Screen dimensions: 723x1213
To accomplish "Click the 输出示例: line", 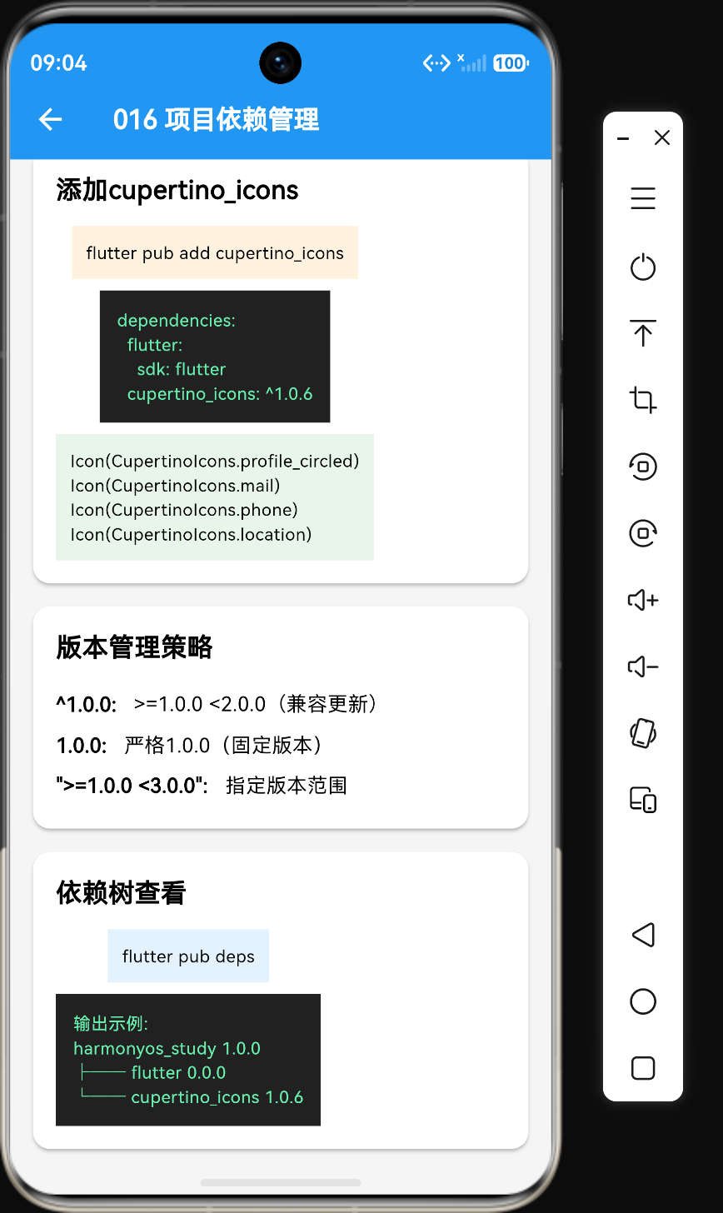I will (111, 1024).
